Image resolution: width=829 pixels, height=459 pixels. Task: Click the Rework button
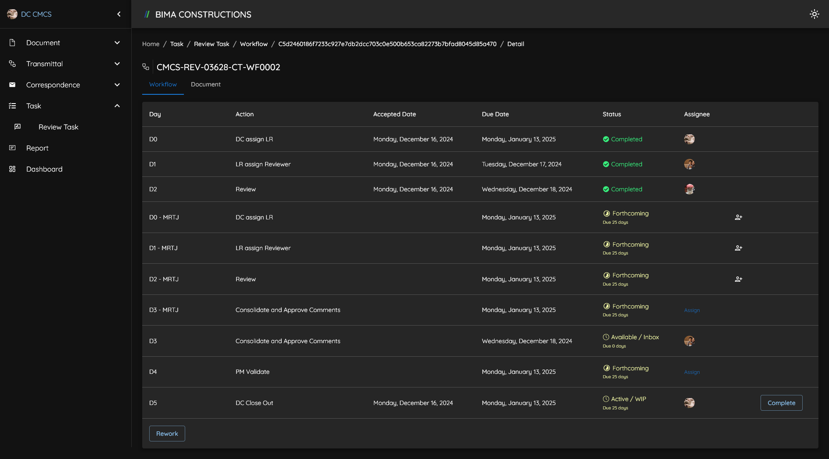[x=167, y=434]
